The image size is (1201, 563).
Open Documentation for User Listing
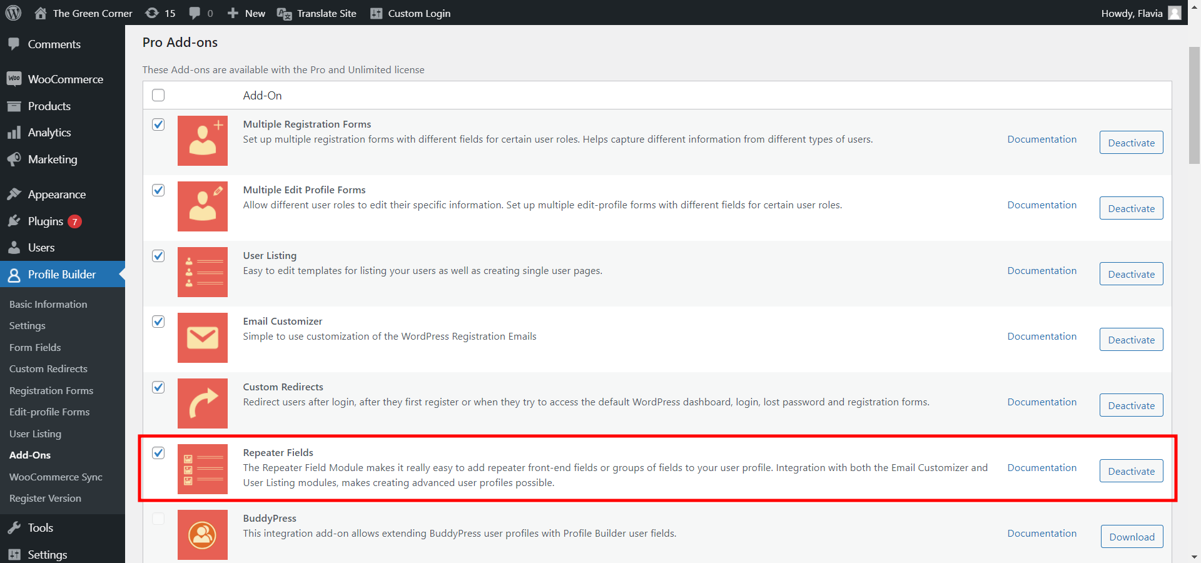[x=1041, y=271]
